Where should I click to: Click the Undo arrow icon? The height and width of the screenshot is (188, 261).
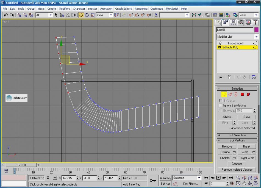tap(6, 15)
